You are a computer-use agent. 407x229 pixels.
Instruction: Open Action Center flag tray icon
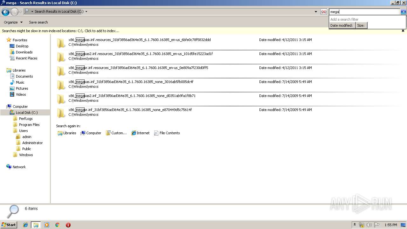pos(377,225)
